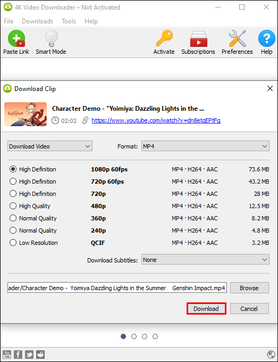
Task: Expand the Download Video dropdown
Action: click(50, 146)
